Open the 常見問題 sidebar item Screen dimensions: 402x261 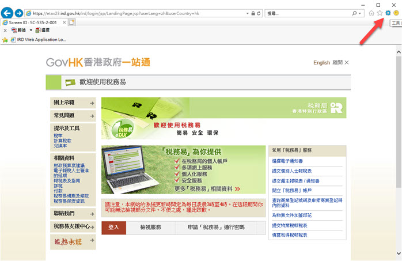click(73, 116)
